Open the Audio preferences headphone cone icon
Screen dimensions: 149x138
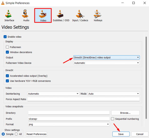[25, 14]
